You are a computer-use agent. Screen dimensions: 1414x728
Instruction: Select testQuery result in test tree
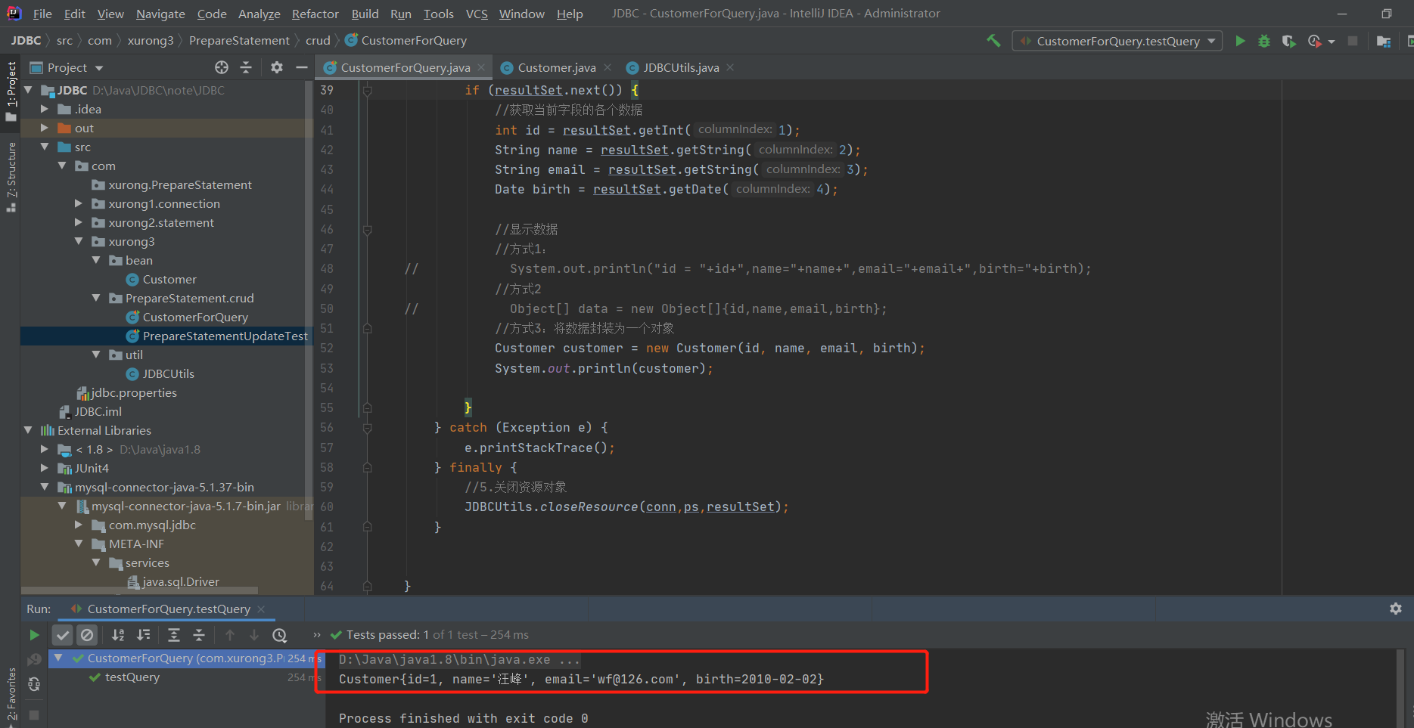pyautogui.click(x=132, y=677)
